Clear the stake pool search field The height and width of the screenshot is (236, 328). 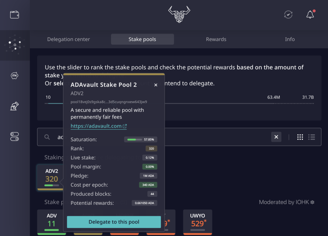(x=276, y=137)
